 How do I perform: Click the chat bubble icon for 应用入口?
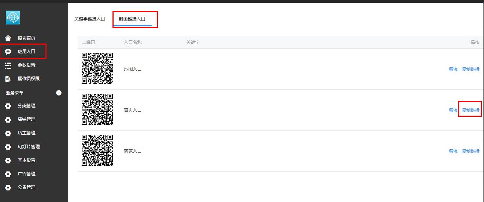pyautogui.click(x=8, y=52)
